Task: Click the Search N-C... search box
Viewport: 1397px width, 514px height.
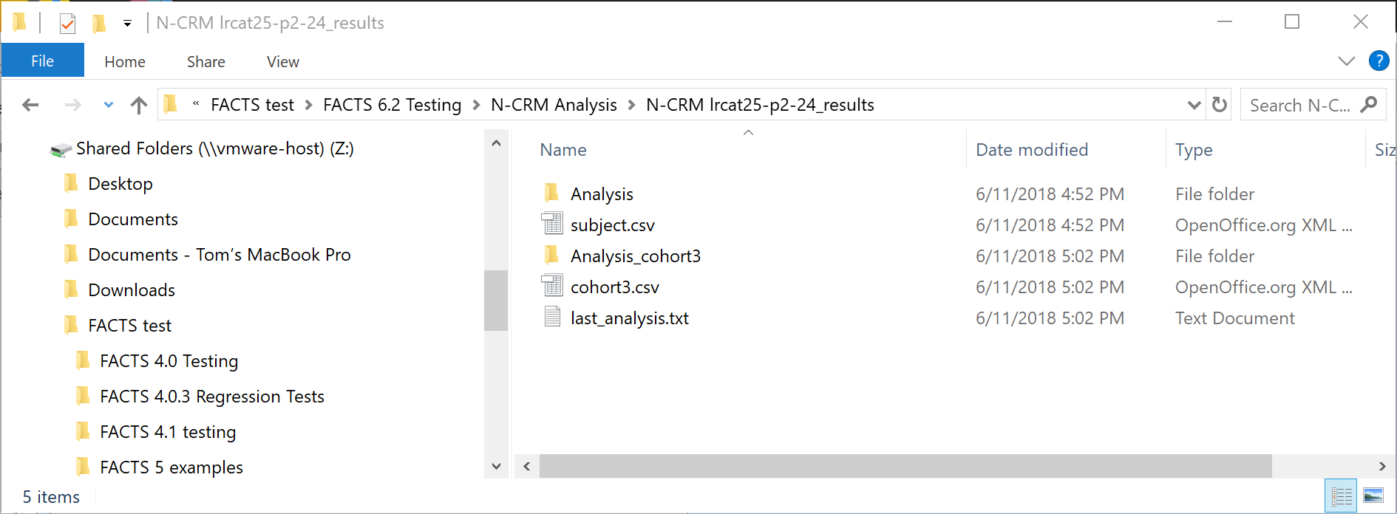Action: point(1299,105)
